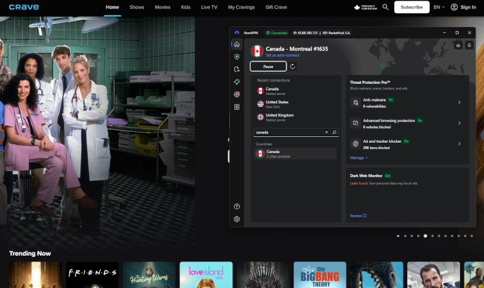Open the Crave search magnifier
This screenshot has width=484, height=288.
tap(385, 7)
